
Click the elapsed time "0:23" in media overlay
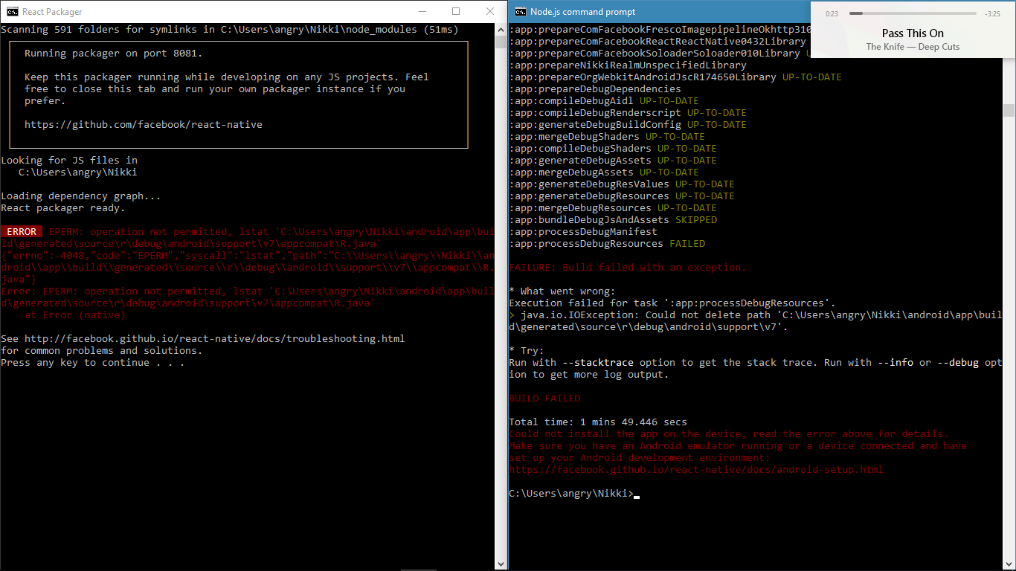832,13
